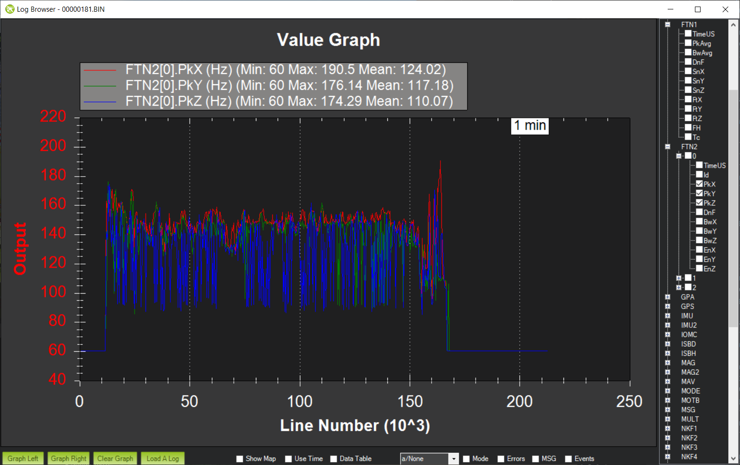Expand the GPS tree node

[667, 306]
